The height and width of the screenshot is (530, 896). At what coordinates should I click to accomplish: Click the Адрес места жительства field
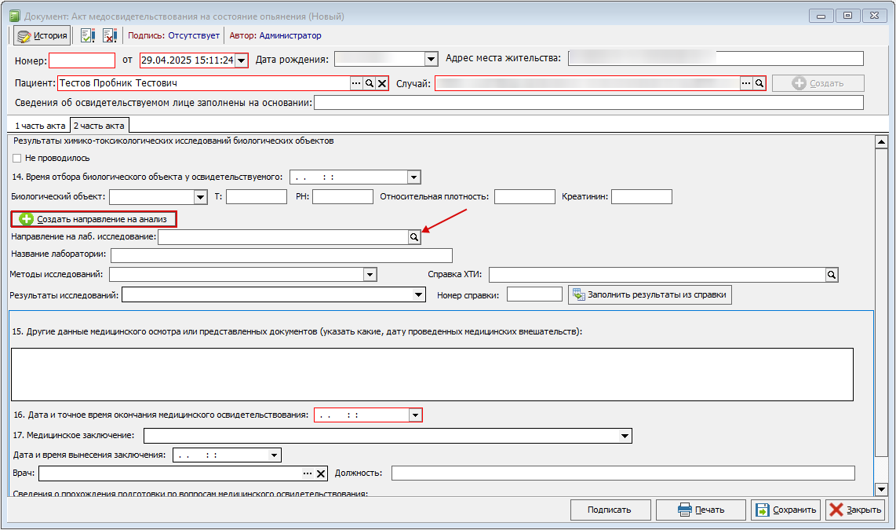716,58
